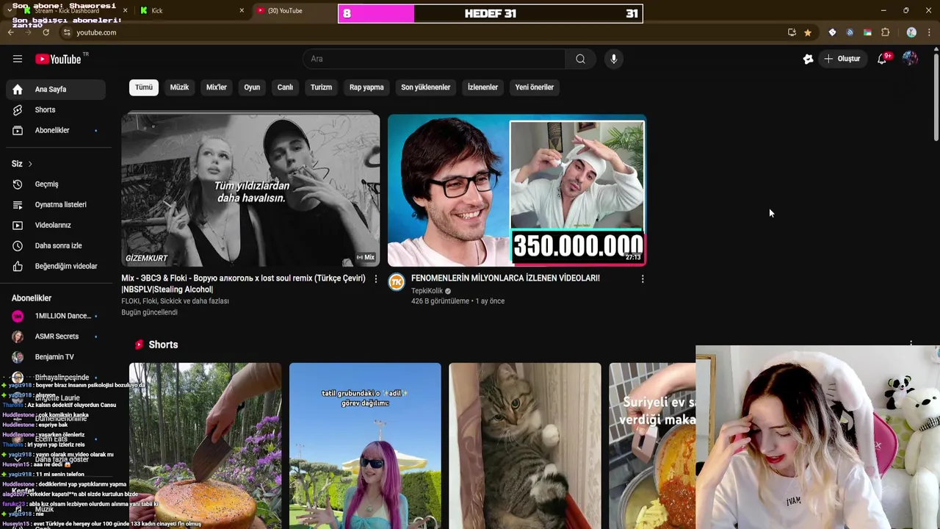The height and width of the screenshot is (529, 940).
Task: Select the Turizm filter chip
Action: click(x=321, y=87)
